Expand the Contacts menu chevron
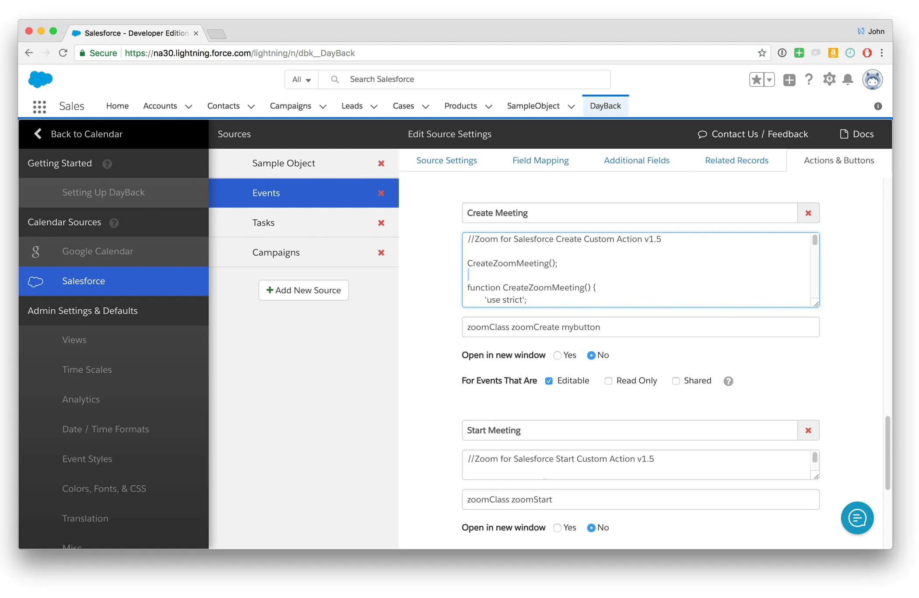 click(x=251, y=106)
